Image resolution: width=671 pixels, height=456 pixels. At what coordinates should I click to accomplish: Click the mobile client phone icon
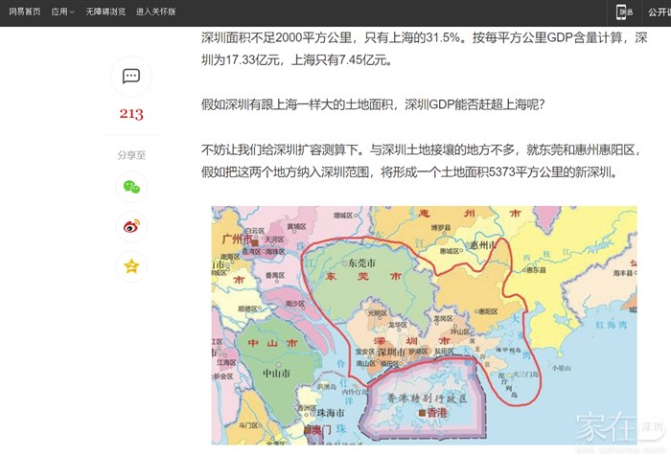point(624,12)
